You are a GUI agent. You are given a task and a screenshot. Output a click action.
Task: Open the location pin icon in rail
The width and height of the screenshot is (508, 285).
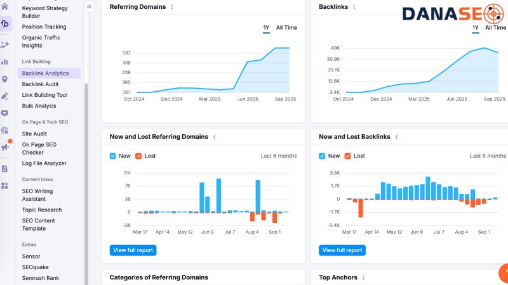[5, 79]
